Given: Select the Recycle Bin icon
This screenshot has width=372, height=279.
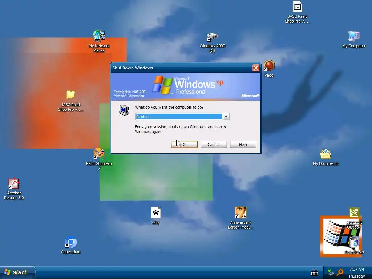Looking at the screenshot, I should pos(354,242).
